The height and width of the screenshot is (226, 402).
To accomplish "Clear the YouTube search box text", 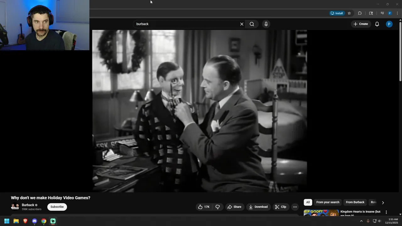I will [242, 24].
